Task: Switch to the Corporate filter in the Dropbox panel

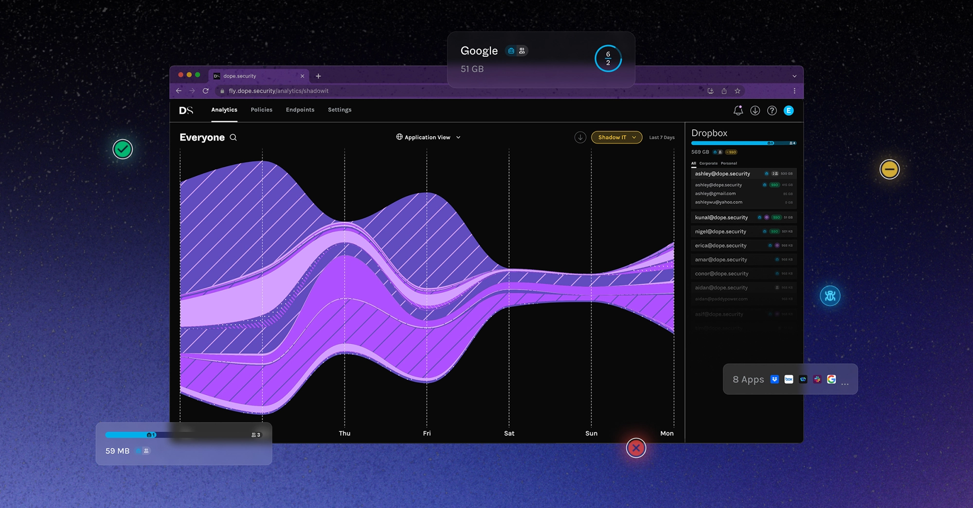Action: (x=708, y=163)
